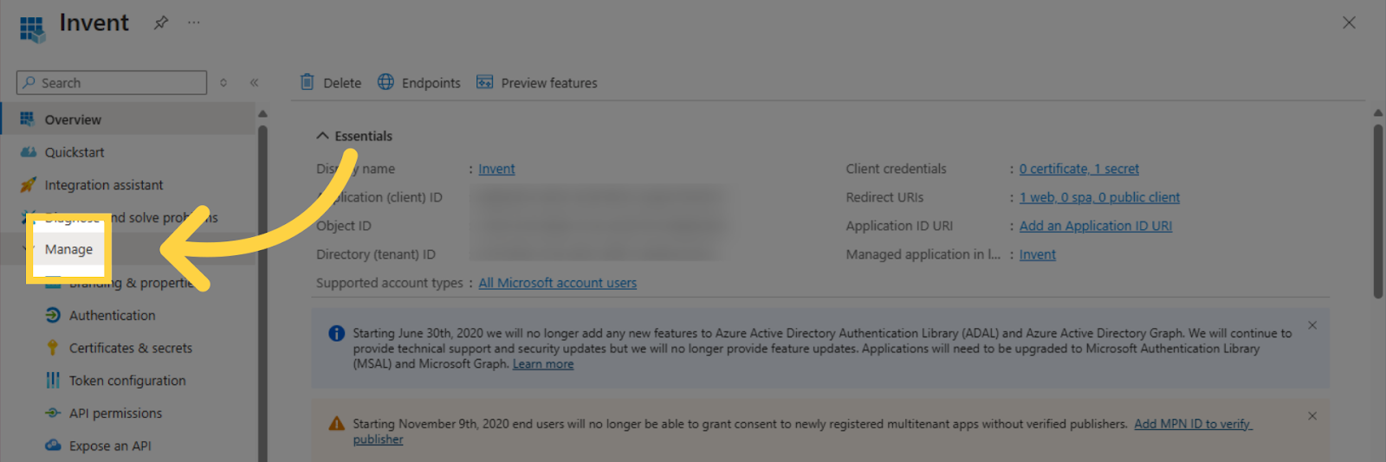Pin the Invent blade
1386x462 pixels.
tap(161, 23)
